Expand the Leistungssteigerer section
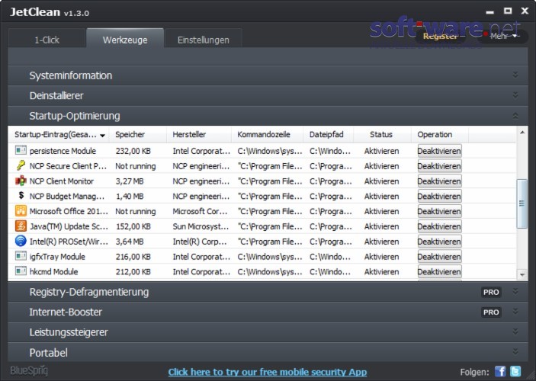Screen dimensions: 536x381 click(x=515, y=331)
